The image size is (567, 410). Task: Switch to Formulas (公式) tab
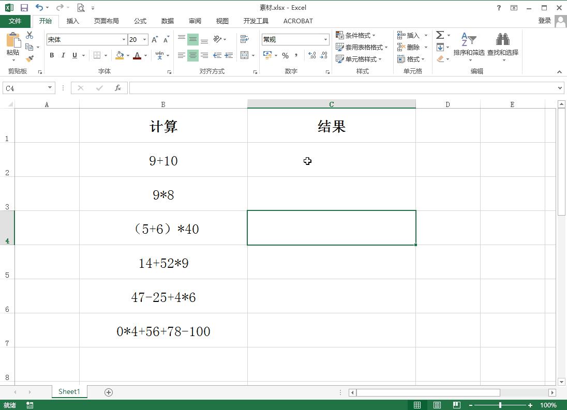[140, 21]
